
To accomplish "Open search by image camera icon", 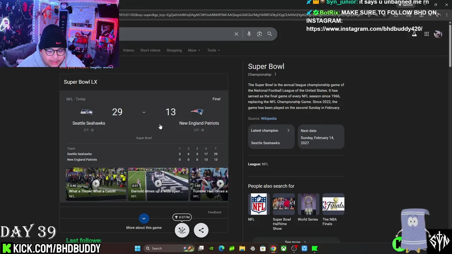I will [x=259, y=34].
